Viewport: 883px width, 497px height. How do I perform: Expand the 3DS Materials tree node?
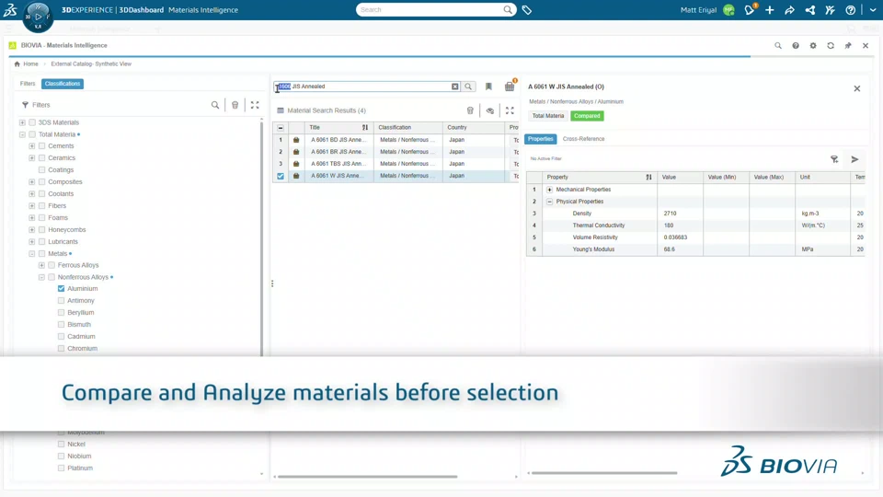(22, 122)
